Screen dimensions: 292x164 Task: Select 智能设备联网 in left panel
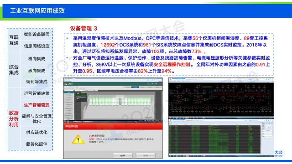[x=36, y=34]
